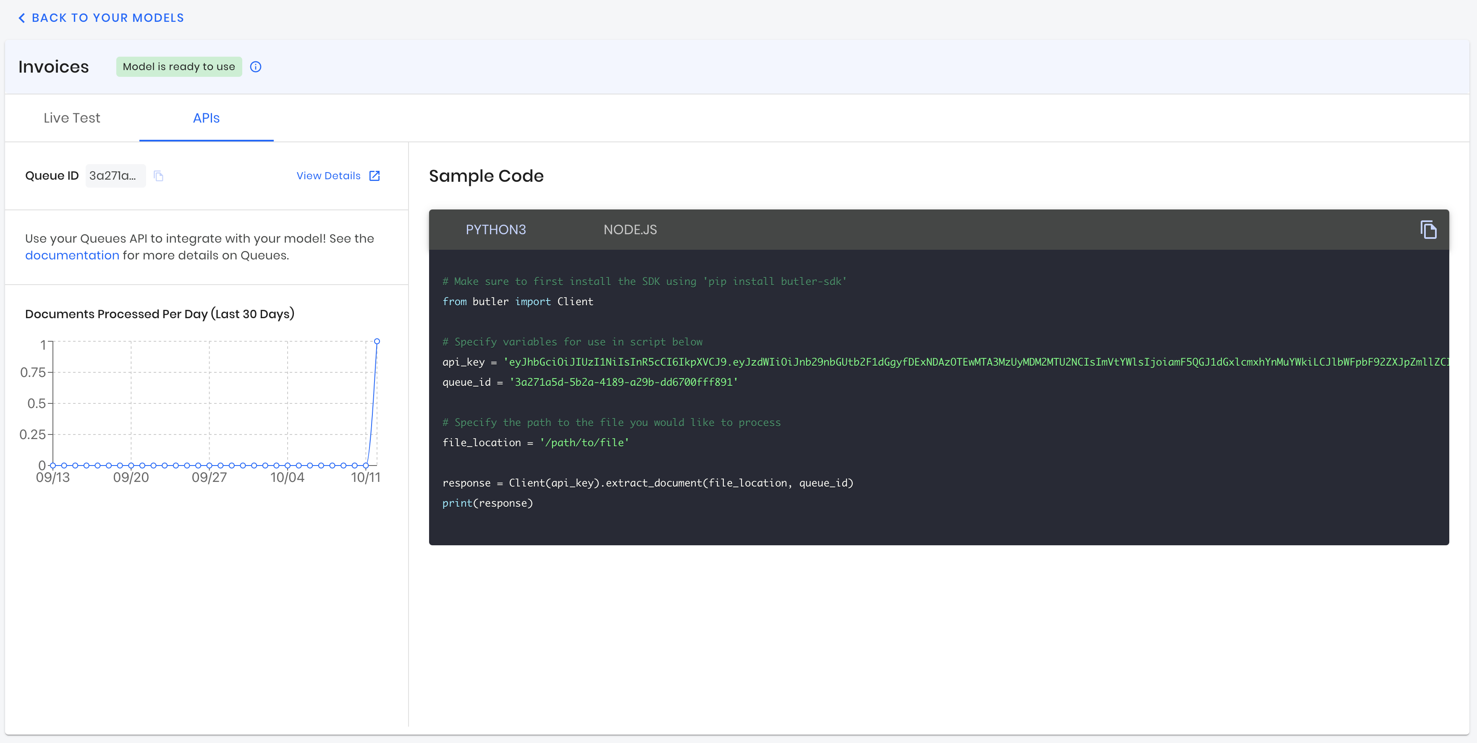Select the PYTHON3 code tab
The width and height of the screenshot is (1477, 743).
point(495,229)
